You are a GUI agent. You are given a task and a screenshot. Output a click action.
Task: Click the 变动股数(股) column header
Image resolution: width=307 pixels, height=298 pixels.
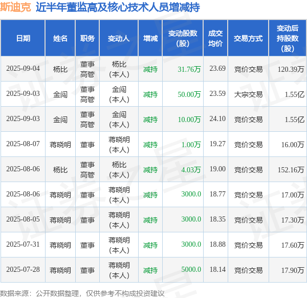click(183, 38)
